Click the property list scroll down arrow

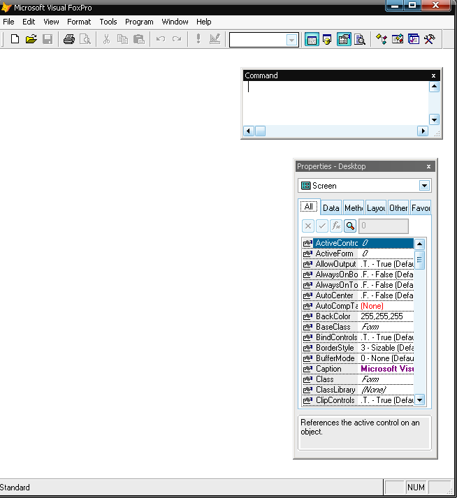419,400
